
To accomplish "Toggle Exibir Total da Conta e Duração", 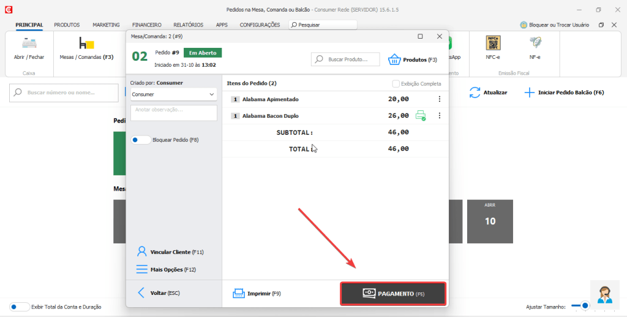I will pos(19,307).
